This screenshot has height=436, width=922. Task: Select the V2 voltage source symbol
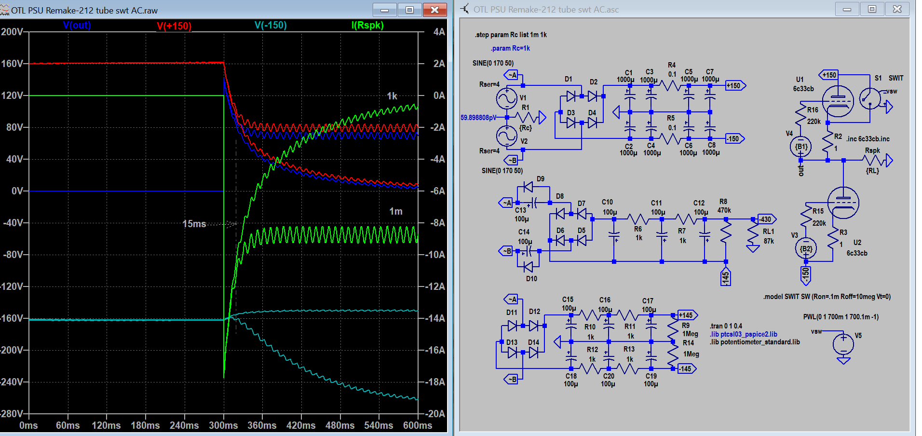(507, 136)
